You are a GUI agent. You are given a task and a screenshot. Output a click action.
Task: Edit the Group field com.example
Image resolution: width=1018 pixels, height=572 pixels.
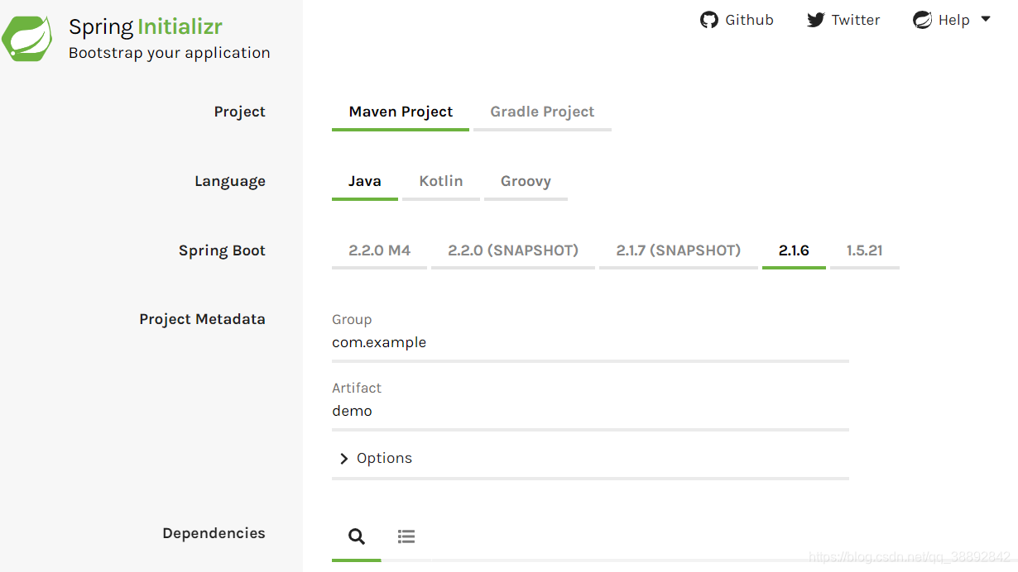click(x=590, y=342)
